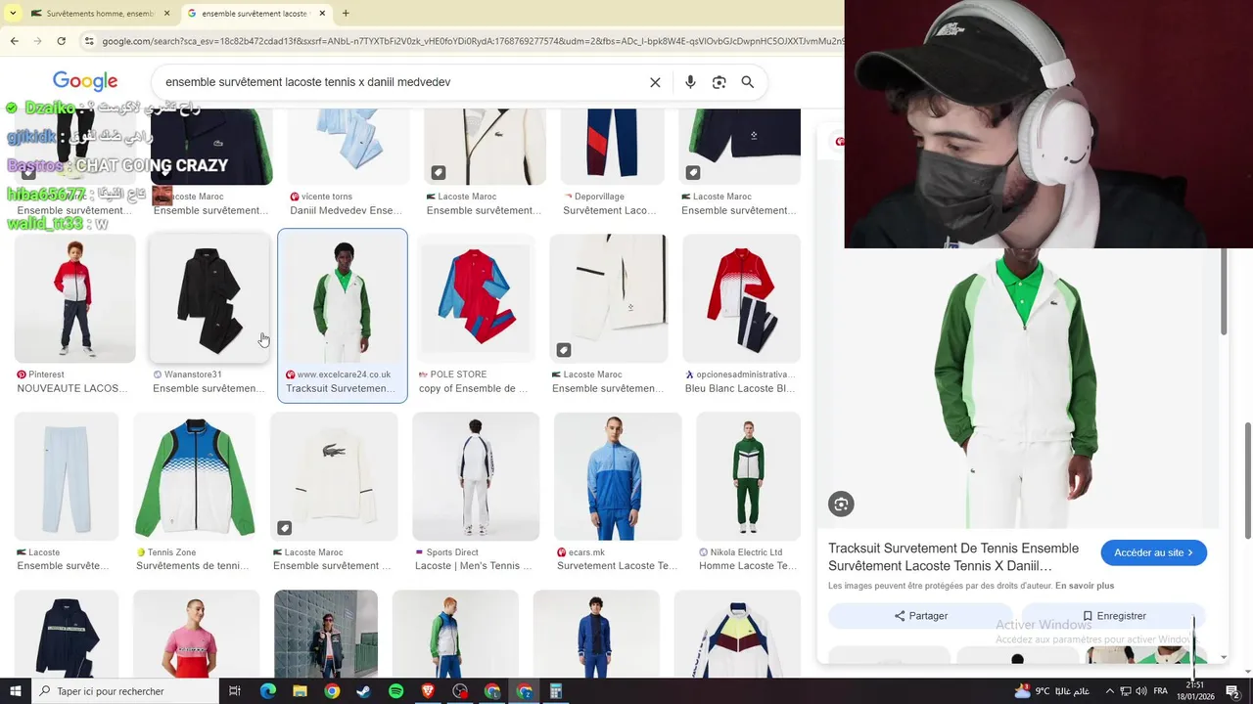Search inside image with Lens icon on preview
This screenshot has height=704, width=1253.
[841, 504]
